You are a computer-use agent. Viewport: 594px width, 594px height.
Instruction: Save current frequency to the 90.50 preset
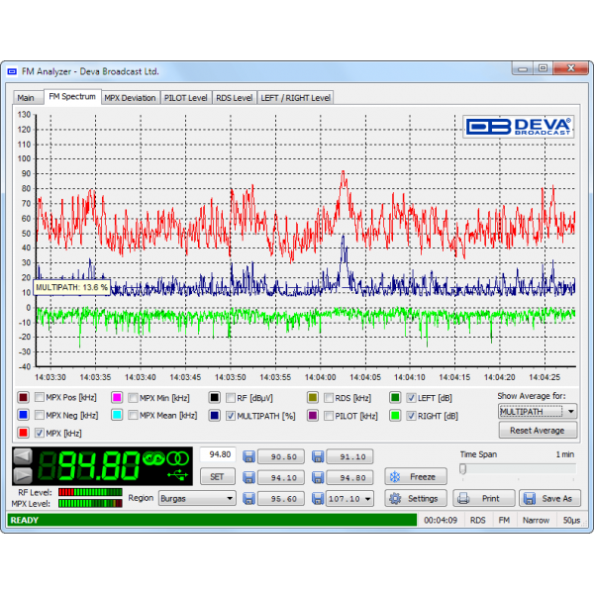(248, 456)
